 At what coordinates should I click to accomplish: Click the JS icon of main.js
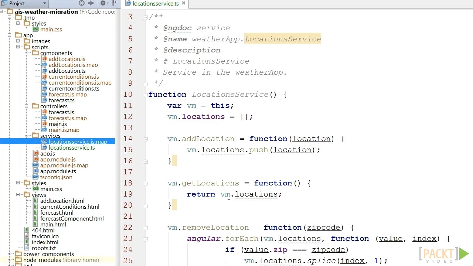click(x=44, y=124)
